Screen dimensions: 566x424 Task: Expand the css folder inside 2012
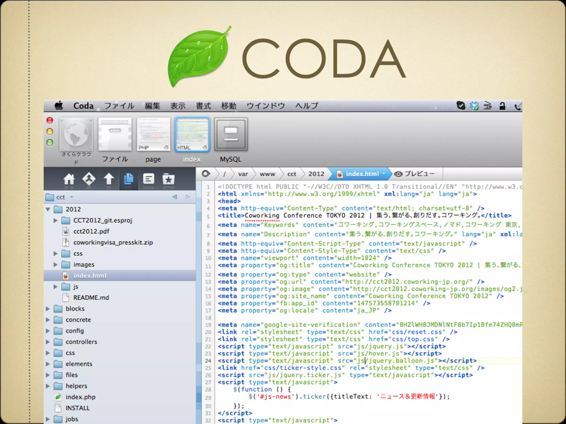click(56, 253)
